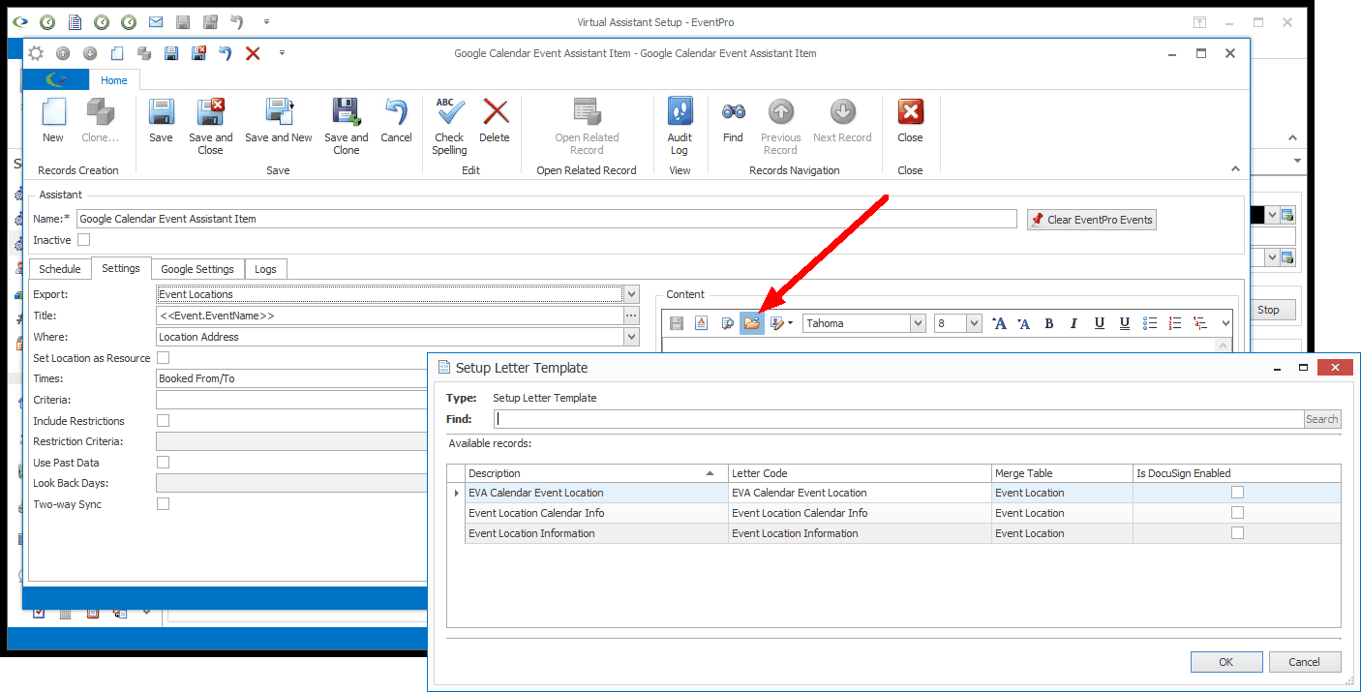The image size is (1361, 692).
Task: Toggle the Inactive checkbox
Action: click(x=83, y=239)
